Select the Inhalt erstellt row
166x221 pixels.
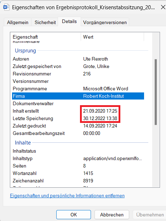pos(78,111)
